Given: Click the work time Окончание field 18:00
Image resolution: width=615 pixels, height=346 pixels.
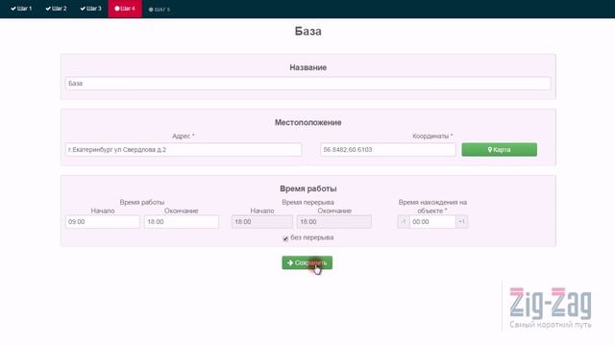Looking at the screenshot, I should [x=182, y=222].
